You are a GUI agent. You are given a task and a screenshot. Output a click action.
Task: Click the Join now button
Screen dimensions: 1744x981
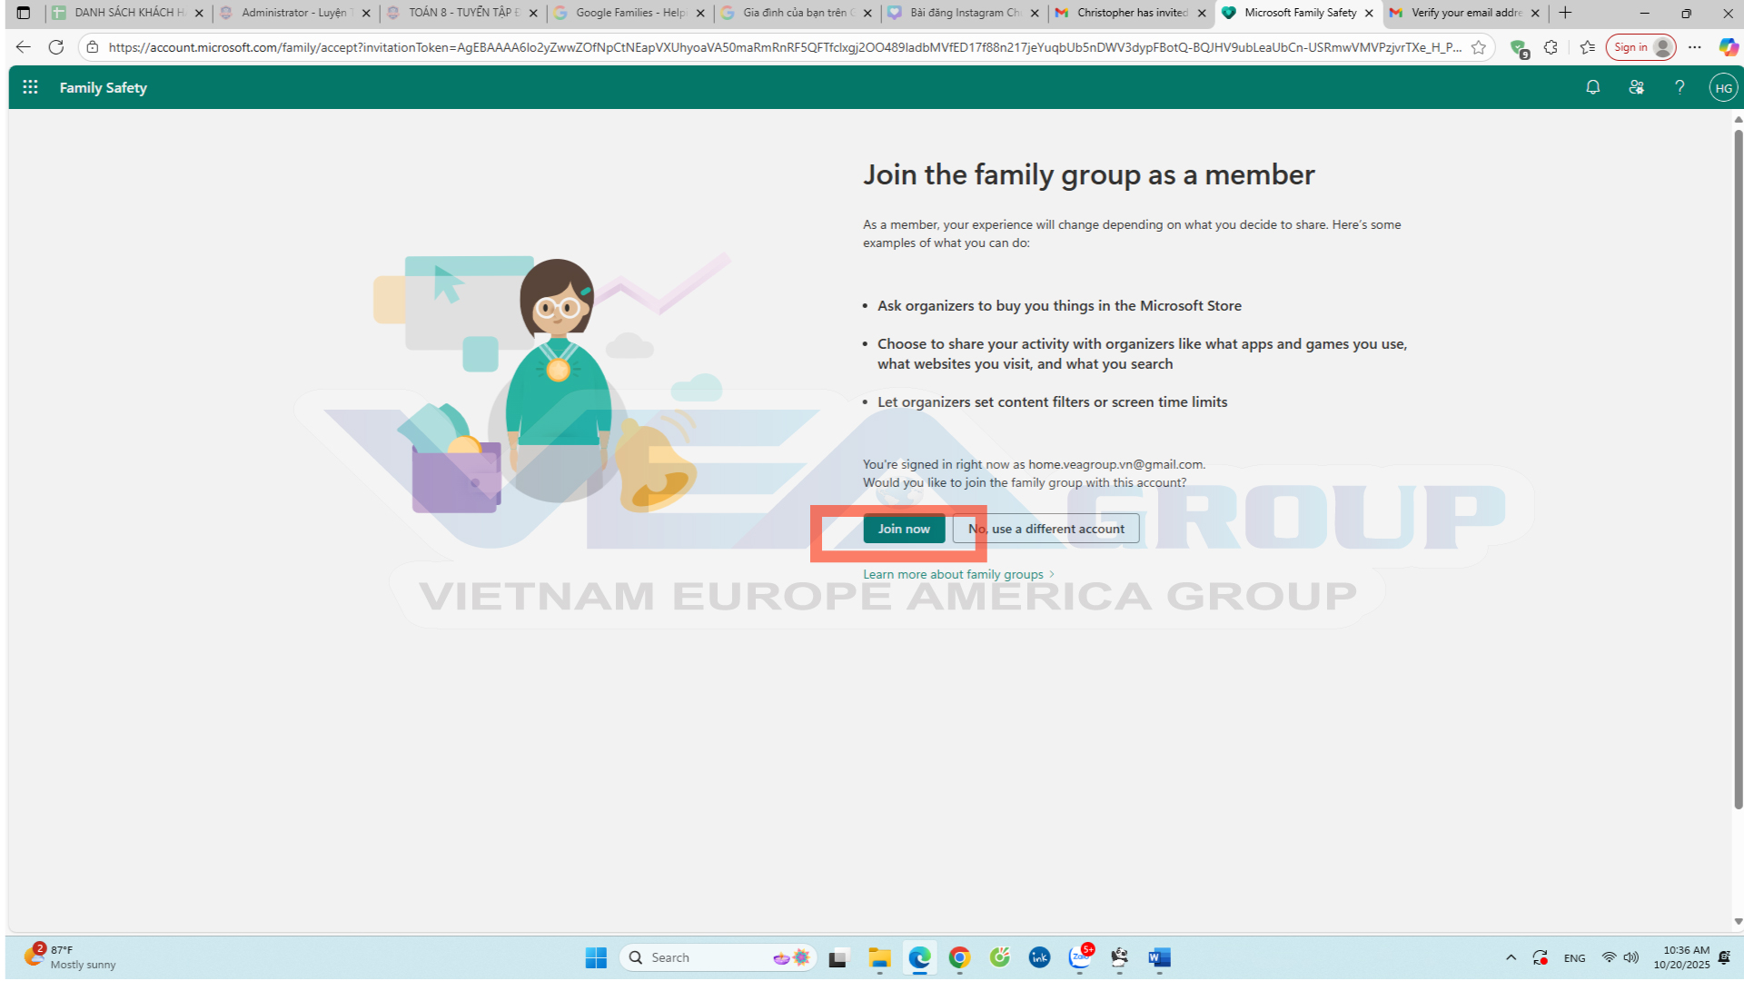pos(903,529)
